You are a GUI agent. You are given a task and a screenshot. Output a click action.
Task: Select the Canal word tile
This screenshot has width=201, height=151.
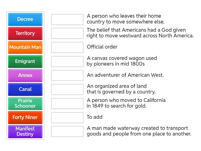[x=25, y=89]
